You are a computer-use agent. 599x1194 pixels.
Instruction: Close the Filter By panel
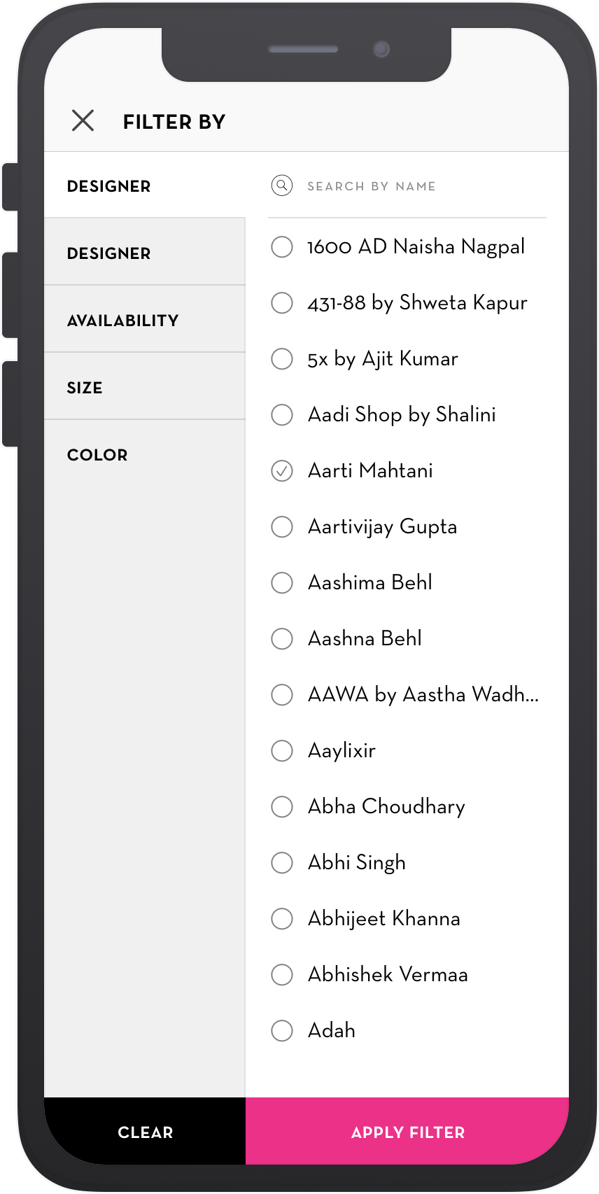83,121
